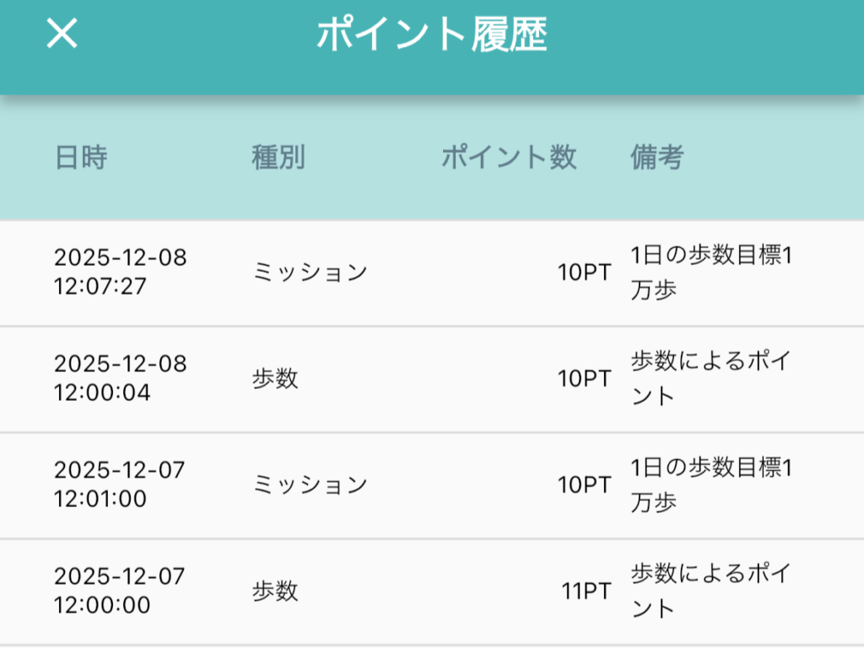Open the 2025-12-08 12:00:04 entry

tap(121, 378)
